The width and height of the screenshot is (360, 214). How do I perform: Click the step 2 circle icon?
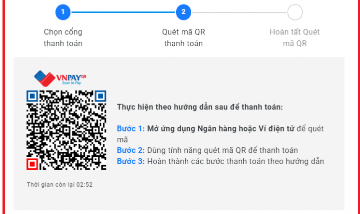(183, 12)
